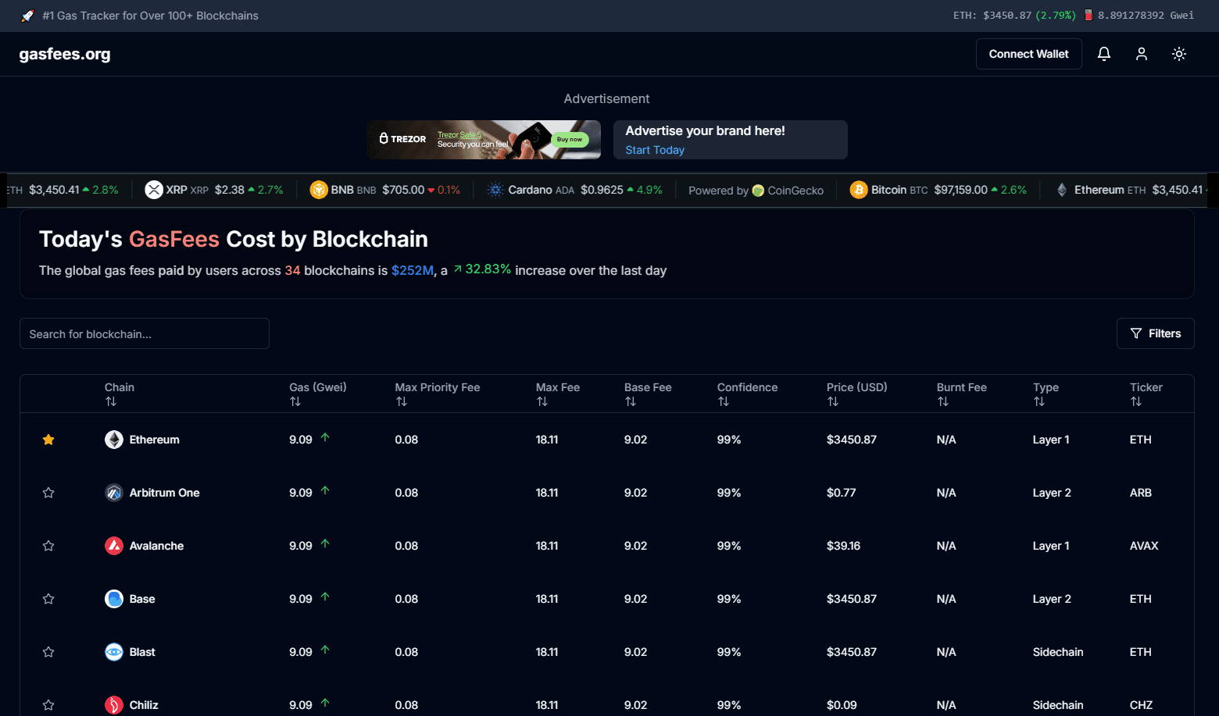Click the Avalanche chain logo
Viewport: 1219px width, 716px height.
coord(114,546)
